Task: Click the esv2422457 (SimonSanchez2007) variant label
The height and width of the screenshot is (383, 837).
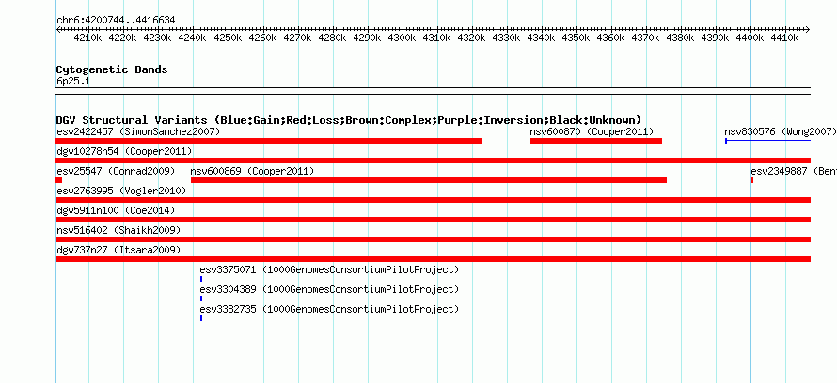Action: [x=138, y=131]
